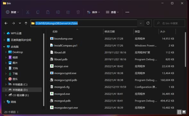
Task: Click the address bar path field
Action: [x=84, y=23]
